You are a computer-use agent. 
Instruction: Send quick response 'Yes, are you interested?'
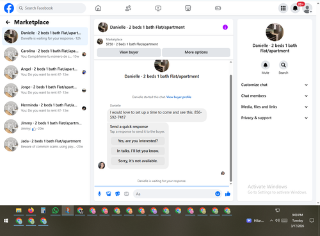[x=138, y=141]
